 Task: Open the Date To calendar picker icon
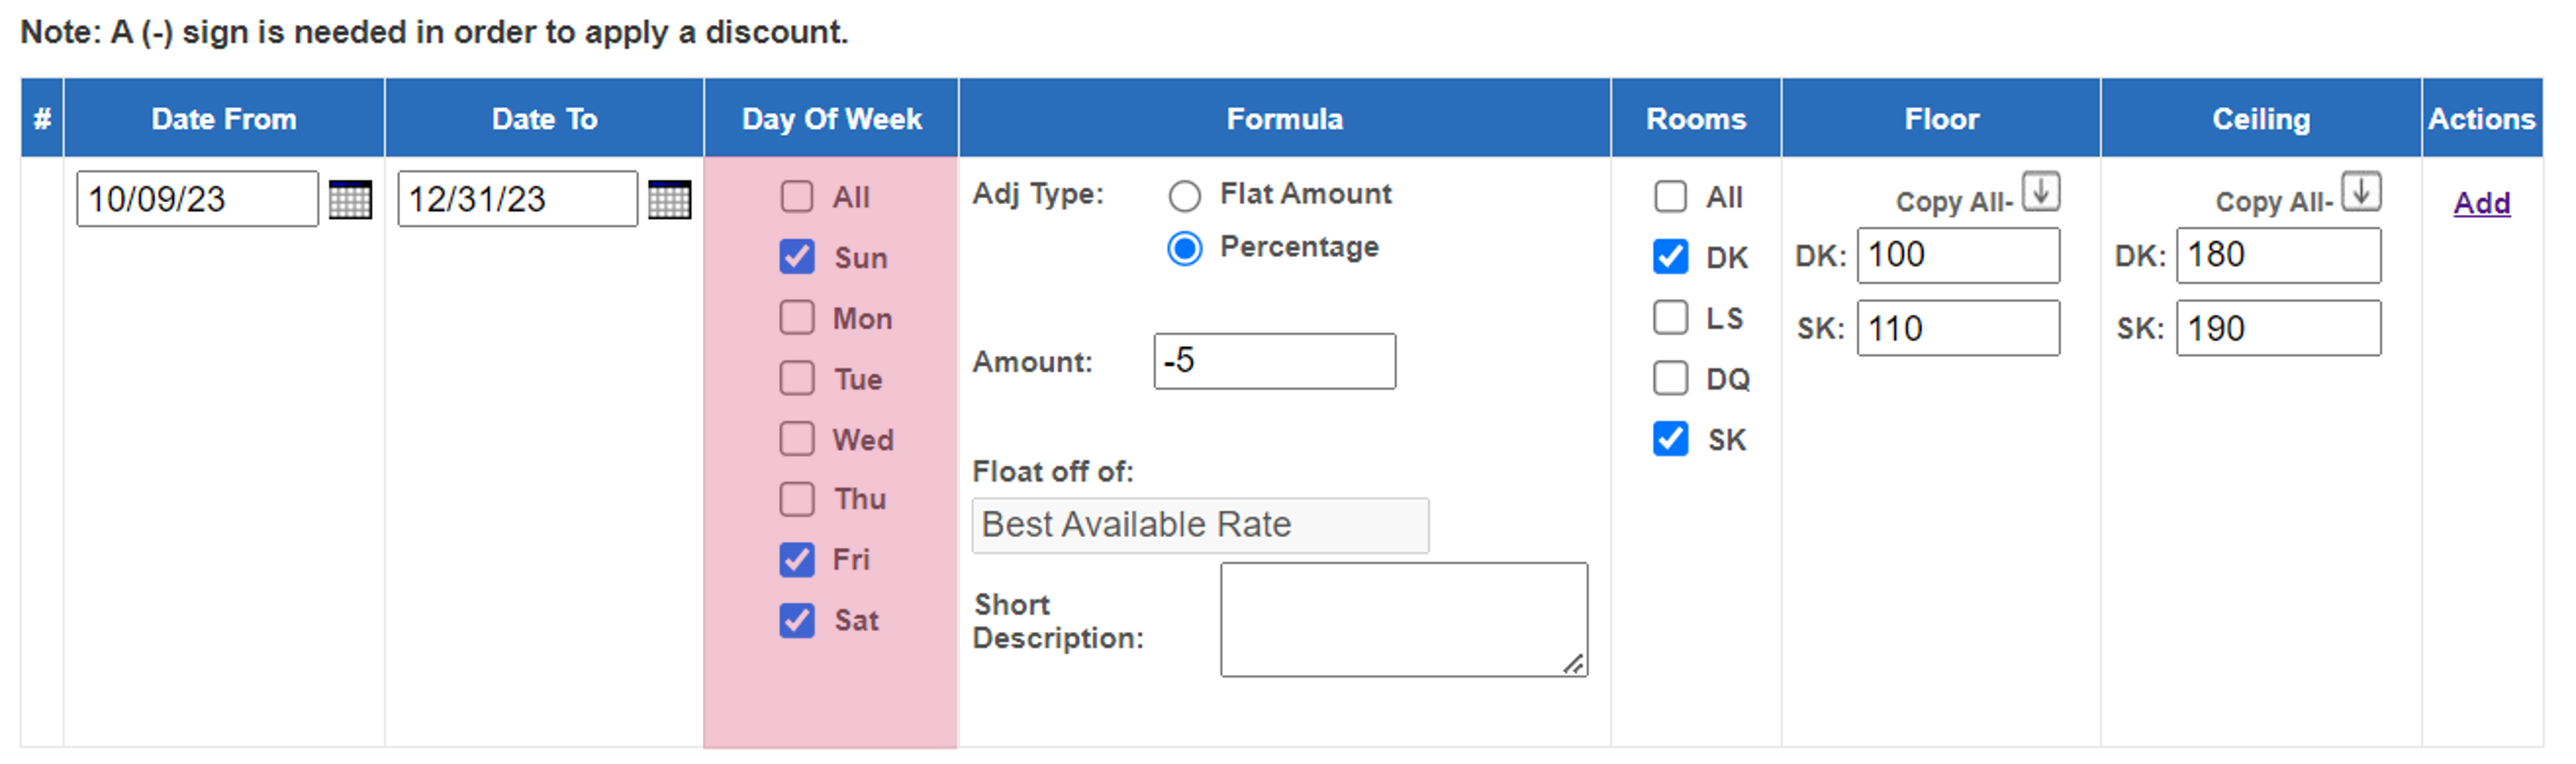pos(669,199)
